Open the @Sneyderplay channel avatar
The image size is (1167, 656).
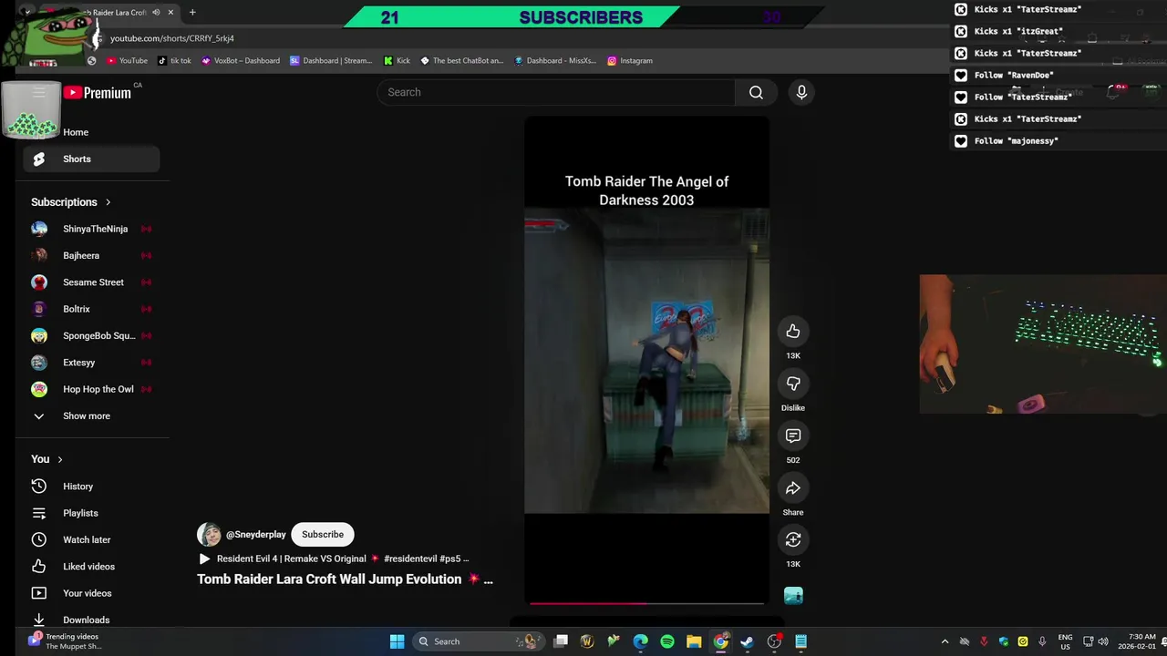coord(209,535)
